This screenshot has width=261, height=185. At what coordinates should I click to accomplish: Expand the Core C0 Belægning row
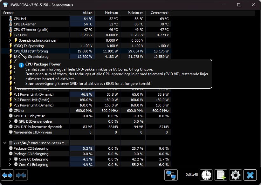pos(10,159)
